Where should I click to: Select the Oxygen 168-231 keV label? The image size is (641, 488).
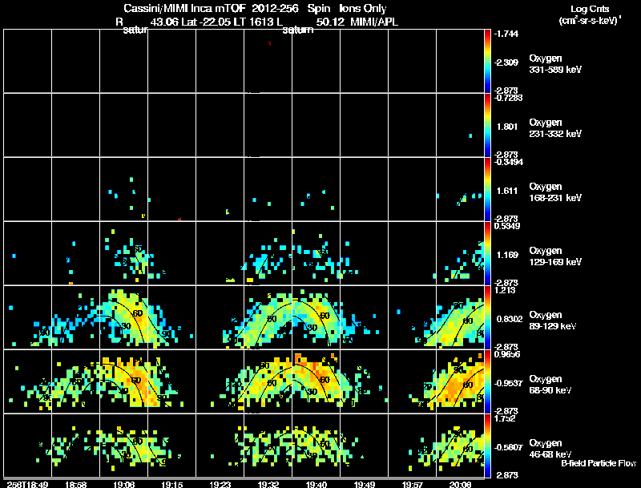[555, 192]
